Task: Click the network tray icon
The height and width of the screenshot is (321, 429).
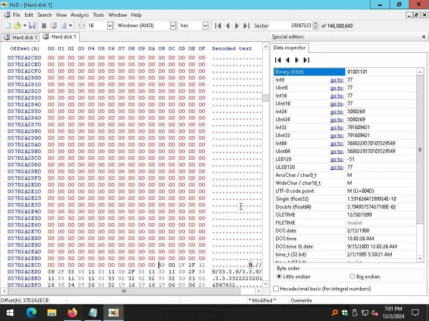Action: (x=365, y=313)
